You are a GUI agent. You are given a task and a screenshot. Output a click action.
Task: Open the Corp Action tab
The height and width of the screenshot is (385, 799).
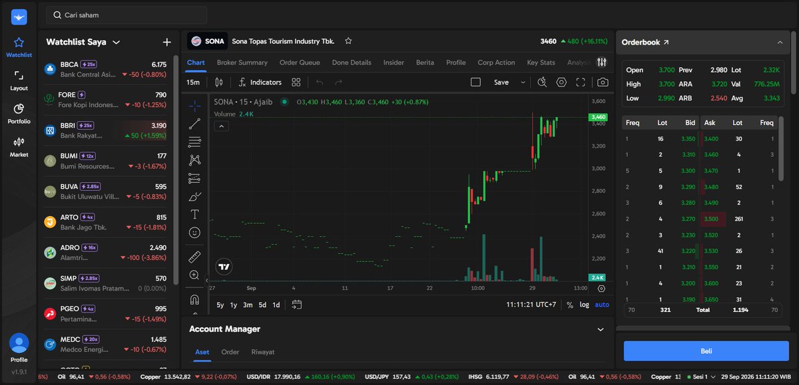(496, 63)
